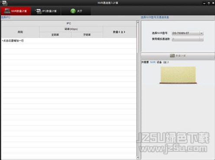Click the calculator icon on 数量计算 button
Viewport: 215px width, 160px height.
[x=172, y=56]
